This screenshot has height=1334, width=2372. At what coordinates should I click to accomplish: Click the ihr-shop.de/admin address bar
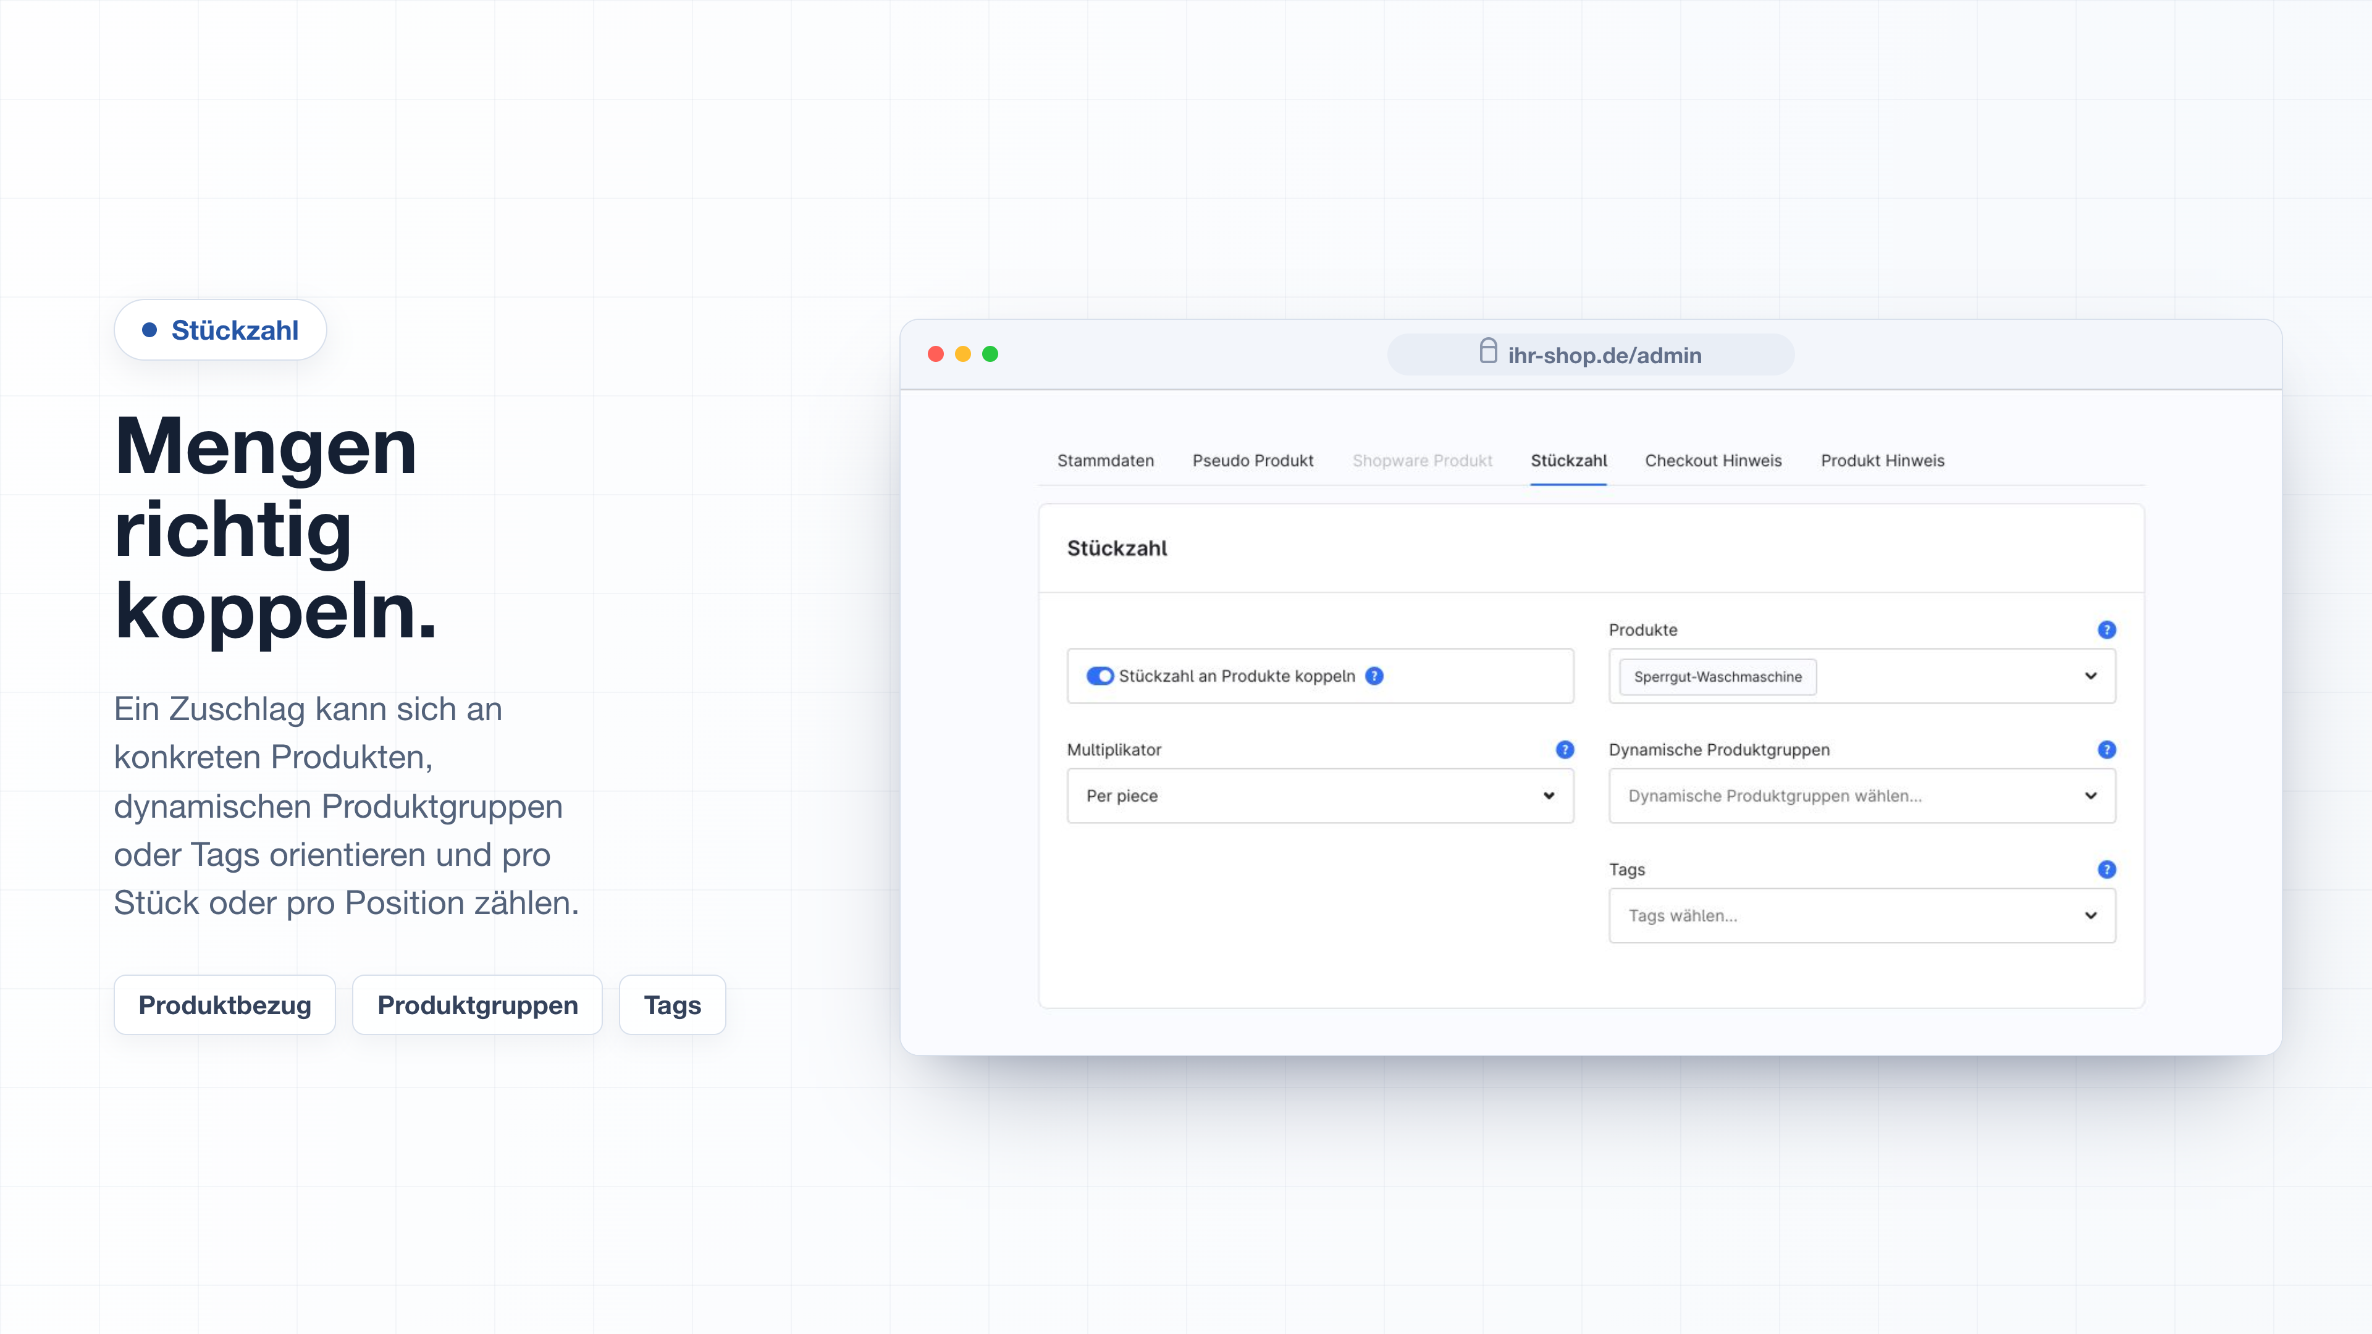tap(1590, 354)
